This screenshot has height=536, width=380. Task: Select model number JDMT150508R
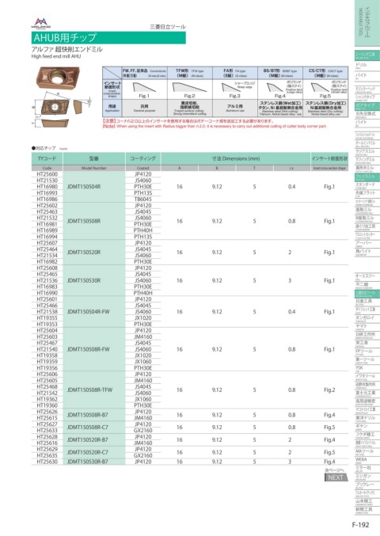click(84, 221)
